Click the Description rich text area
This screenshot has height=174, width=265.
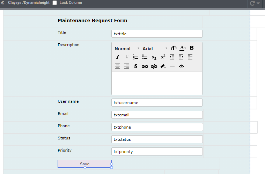click(157, 83)
